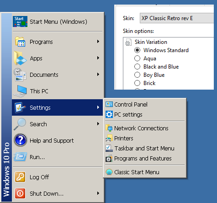This screenshot has height=203, width=217.
Task: Click the 'Skin options:' label
Action: 138,31
